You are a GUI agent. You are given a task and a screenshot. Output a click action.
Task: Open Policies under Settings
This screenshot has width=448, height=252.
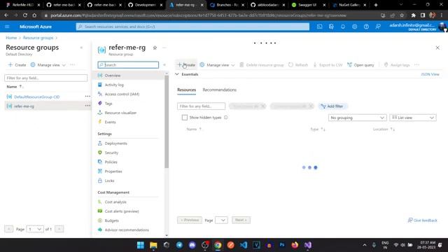pyautogui.click(x=111, y=162)
